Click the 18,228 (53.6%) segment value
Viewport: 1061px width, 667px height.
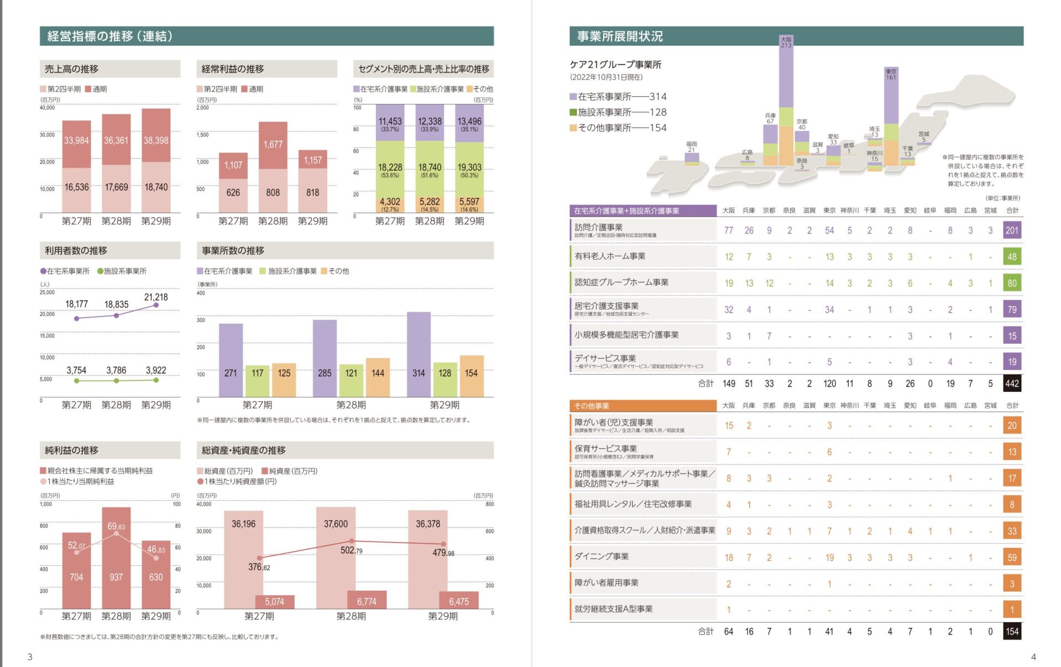pyautogui.click(x=390, y=170)
